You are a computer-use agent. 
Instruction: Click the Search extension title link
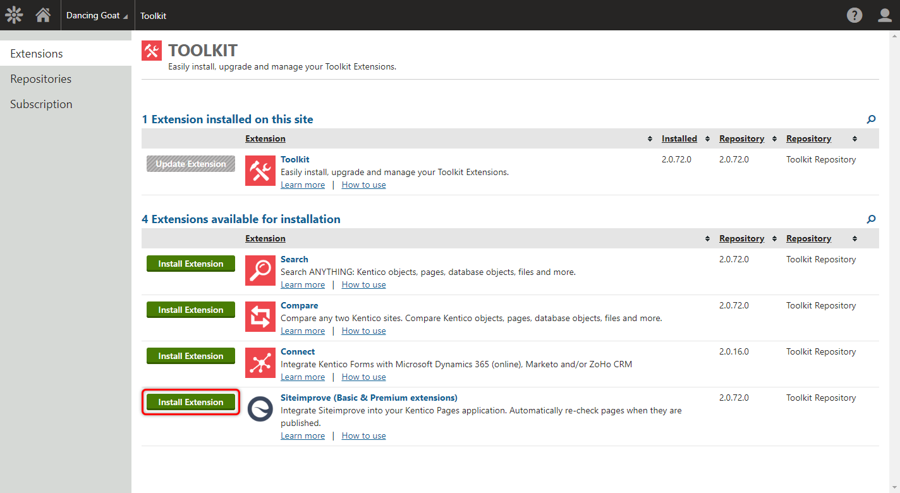[x=295, y=259]
